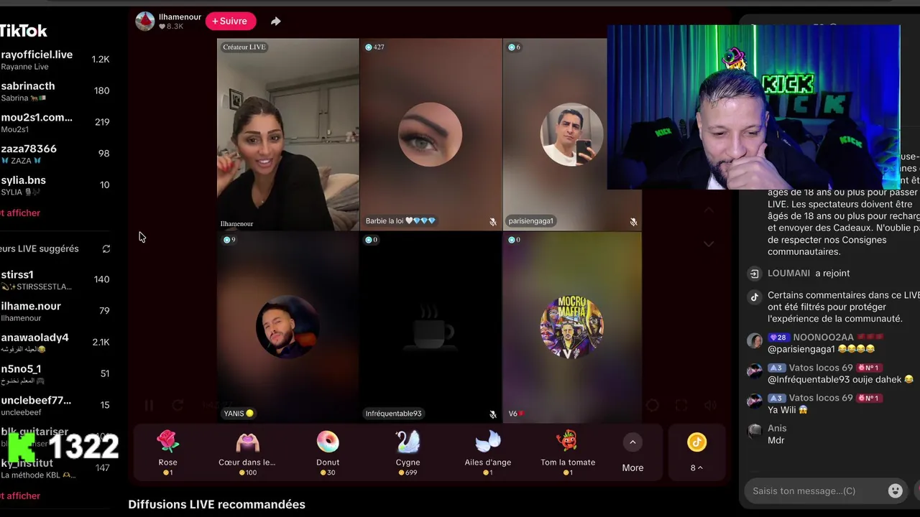920x517 pixels.
Task: Toggle Infréquentable93's muted microphone icon
Action: [x=492, y=414]
